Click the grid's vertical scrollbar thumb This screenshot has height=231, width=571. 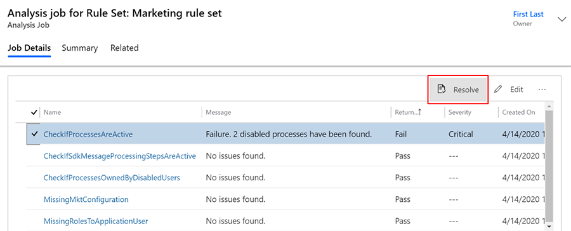(x=549, y=166)
